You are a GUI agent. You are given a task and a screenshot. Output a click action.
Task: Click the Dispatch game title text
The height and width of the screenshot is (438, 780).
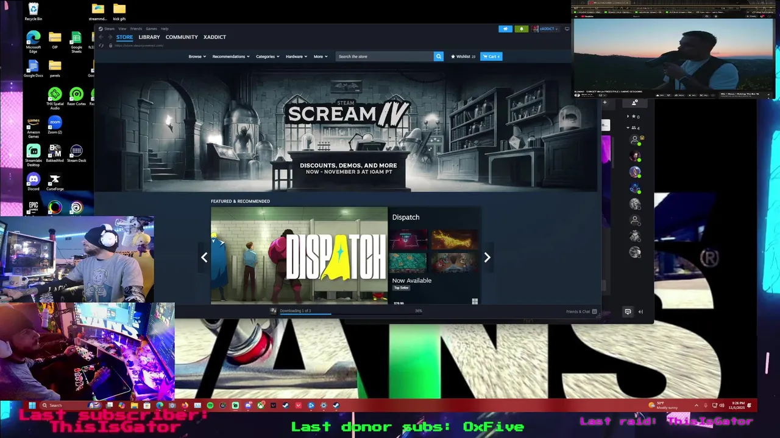click(x=406, y=217)
